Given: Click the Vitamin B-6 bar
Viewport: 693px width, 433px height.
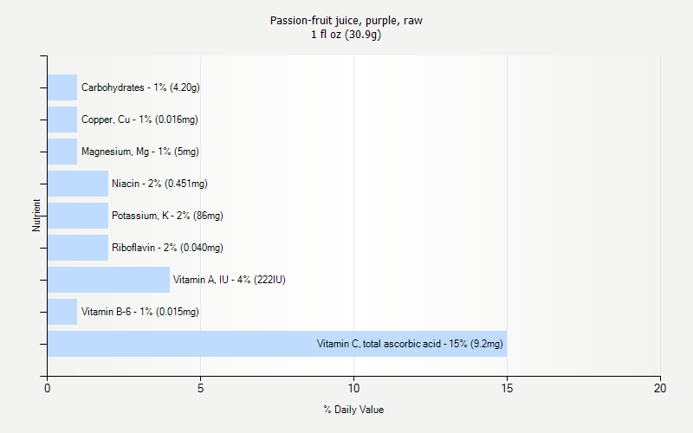Looking at the screenshot, I should tap(62, 312).
